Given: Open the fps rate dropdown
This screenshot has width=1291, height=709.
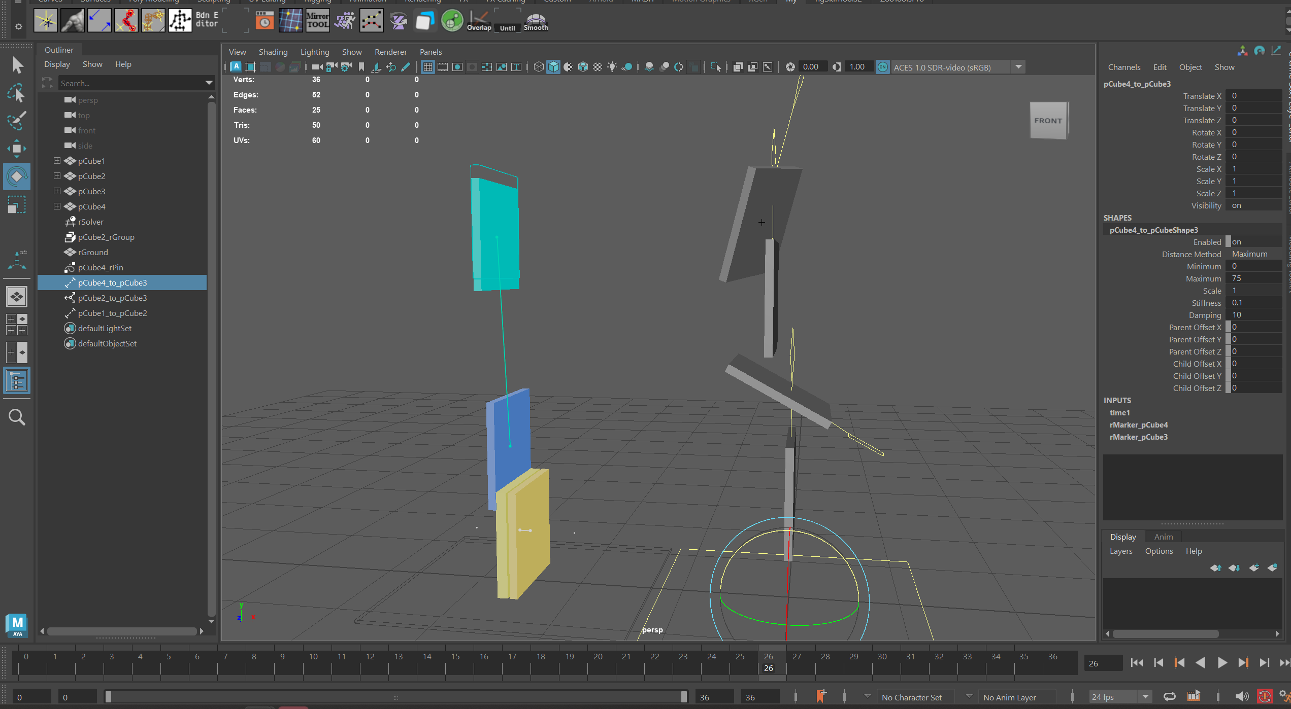Looking at the screenshot, I should coord(1145,697).
